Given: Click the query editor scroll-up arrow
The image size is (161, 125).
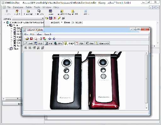Looking at the screenshot, I should pos(158,23).
